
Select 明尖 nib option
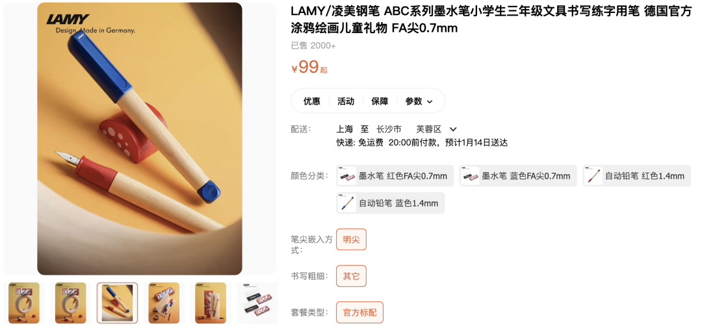coord(352,239)
